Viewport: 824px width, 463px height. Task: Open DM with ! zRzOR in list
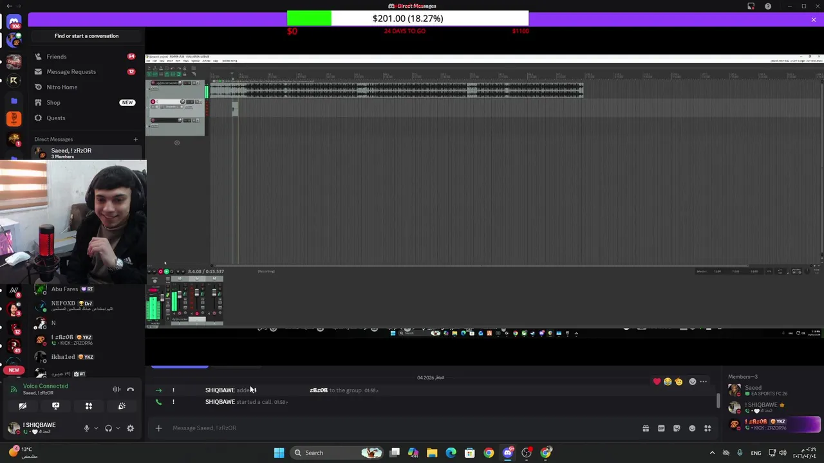coord(86,340)
